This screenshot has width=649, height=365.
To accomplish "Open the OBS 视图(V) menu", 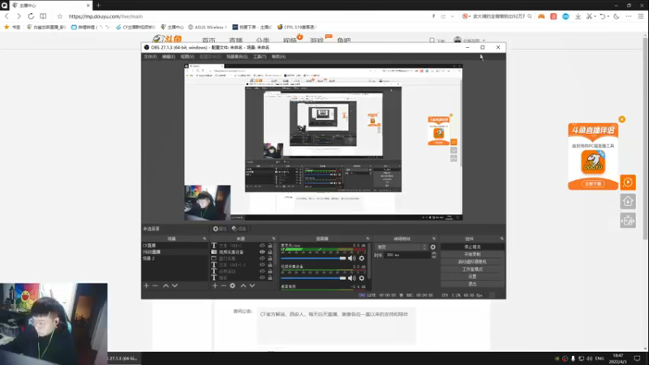I will click(x=187, y=57).
